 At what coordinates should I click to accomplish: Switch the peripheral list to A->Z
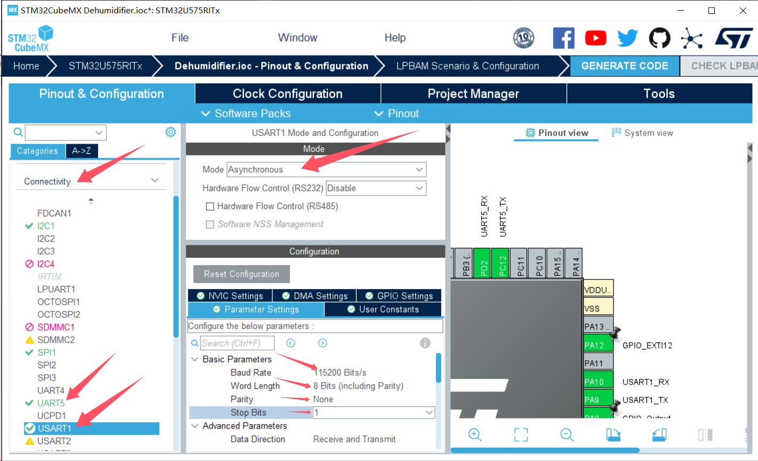tap(82, 151)
